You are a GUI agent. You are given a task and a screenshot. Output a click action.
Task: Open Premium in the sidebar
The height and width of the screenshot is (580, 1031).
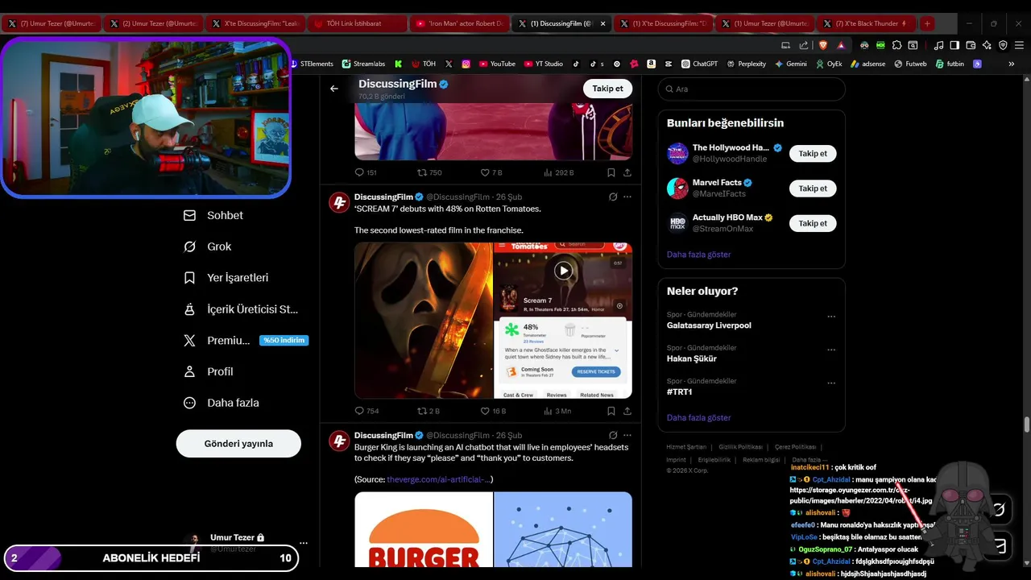246,340
